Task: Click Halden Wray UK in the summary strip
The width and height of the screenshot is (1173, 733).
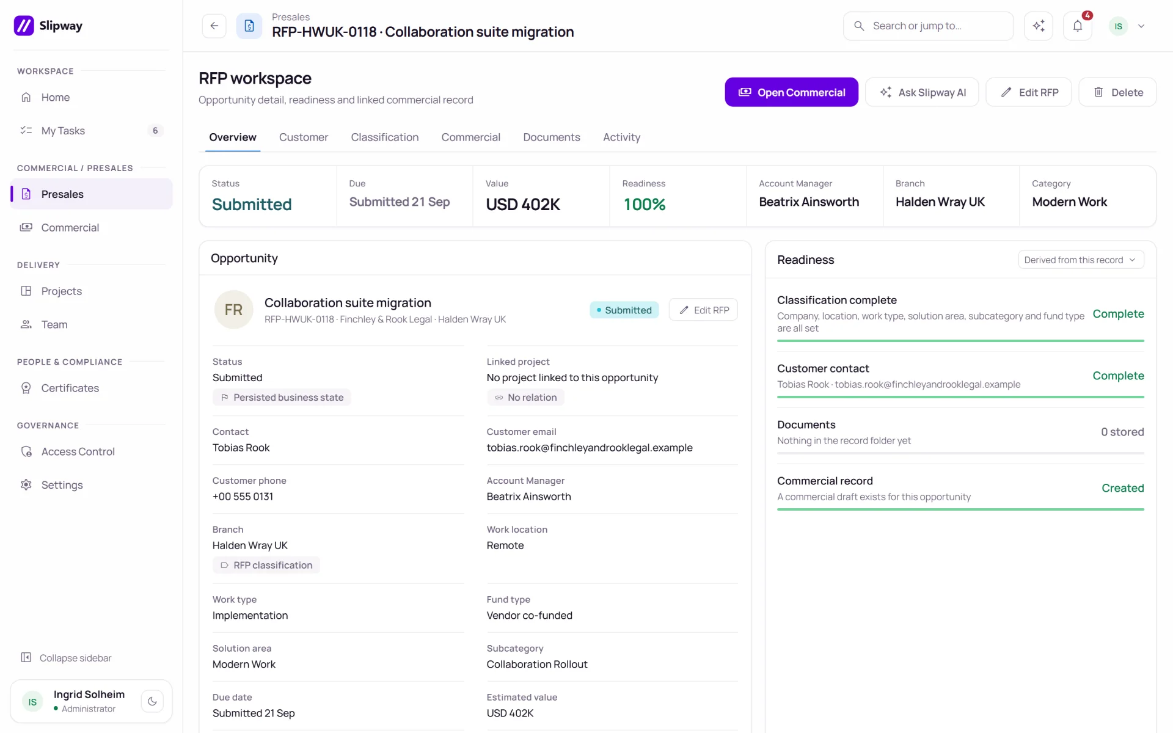Action: [x=940, y=202]
